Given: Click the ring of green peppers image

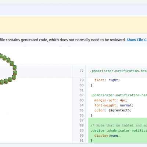Looking at the screenshot, I should click(x=8, y=69).
